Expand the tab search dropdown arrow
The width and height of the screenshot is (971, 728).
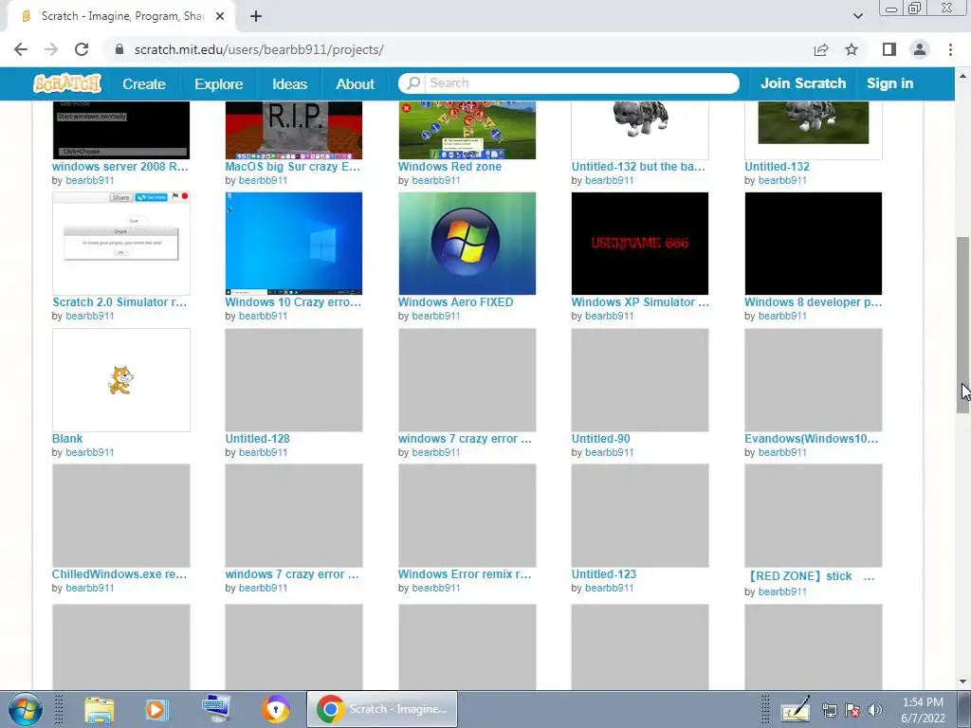(857, 16)
